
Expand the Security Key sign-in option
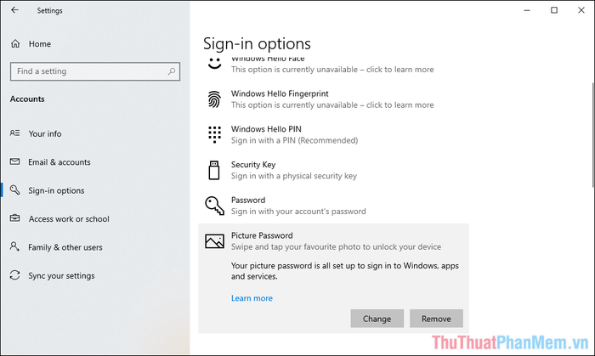click(x=333, y=170)
